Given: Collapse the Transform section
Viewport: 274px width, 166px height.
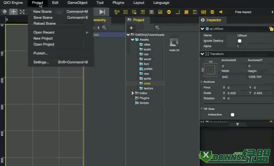Looking at the screenshot, I should [x=202, y=54].
